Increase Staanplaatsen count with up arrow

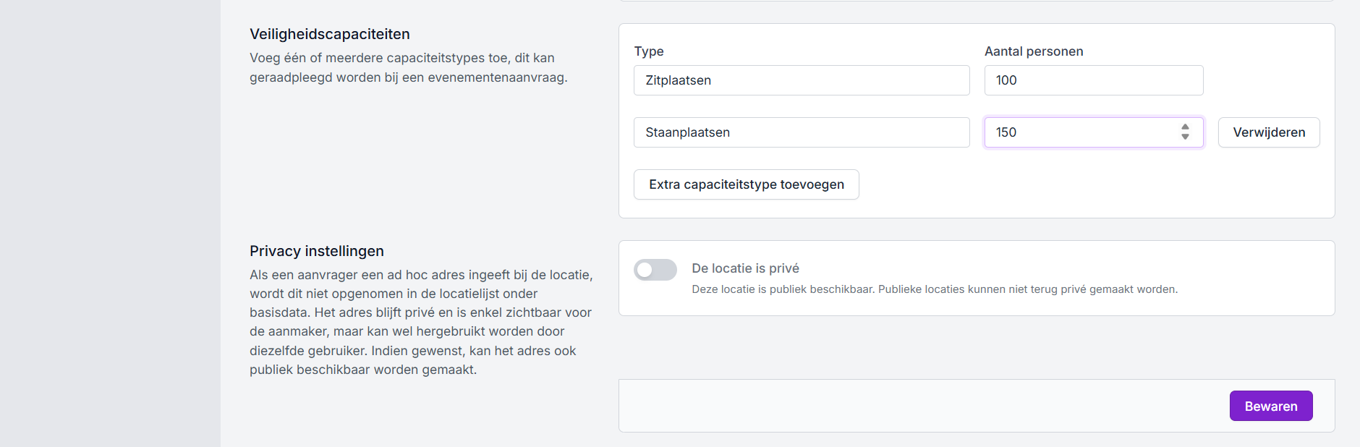(x=1185, y=127)
